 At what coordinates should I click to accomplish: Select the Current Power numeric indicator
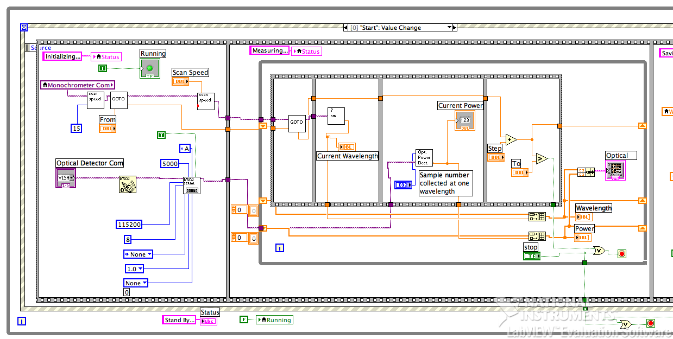click(464, 120)
